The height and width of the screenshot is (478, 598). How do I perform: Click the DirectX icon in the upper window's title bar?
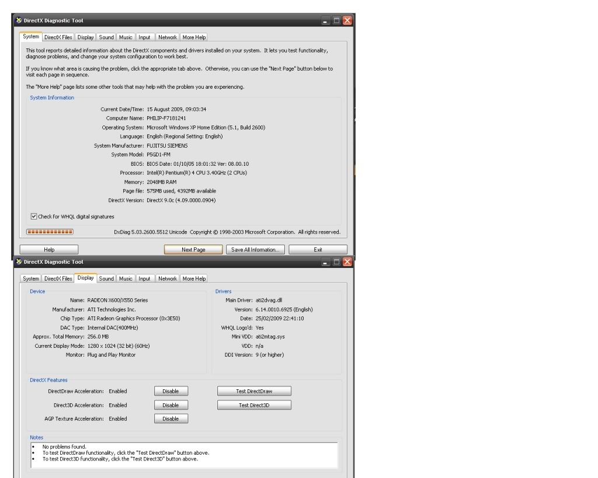point(19,20)
